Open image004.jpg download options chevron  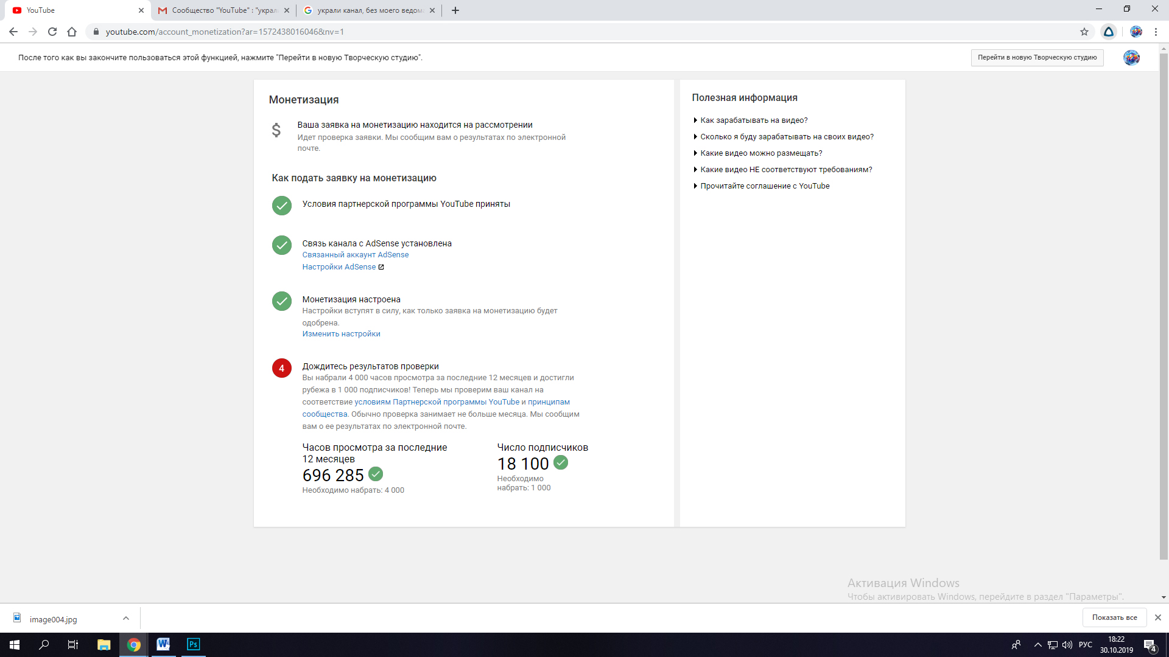click(126, 618)
